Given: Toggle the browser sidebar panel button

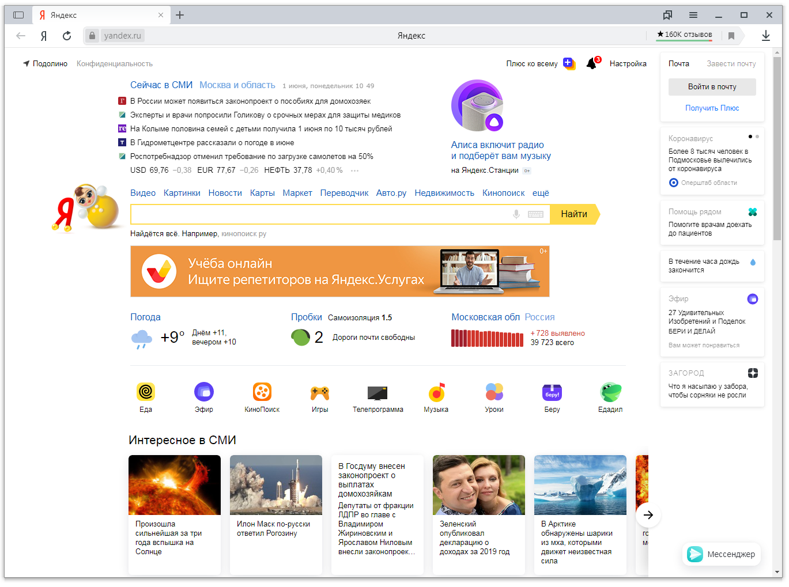Looking at the screenshot, I should (18, 15).
